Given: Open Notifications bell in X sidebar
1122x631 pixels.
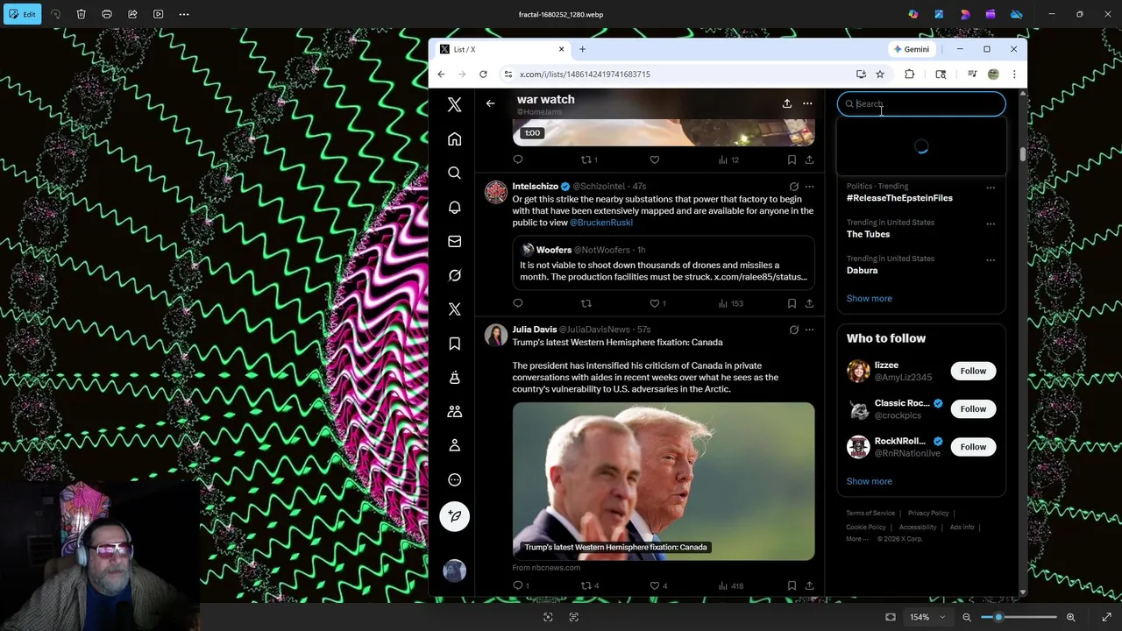Looking at the screenshot, I should pyautogui.click(x=454, y=208).
